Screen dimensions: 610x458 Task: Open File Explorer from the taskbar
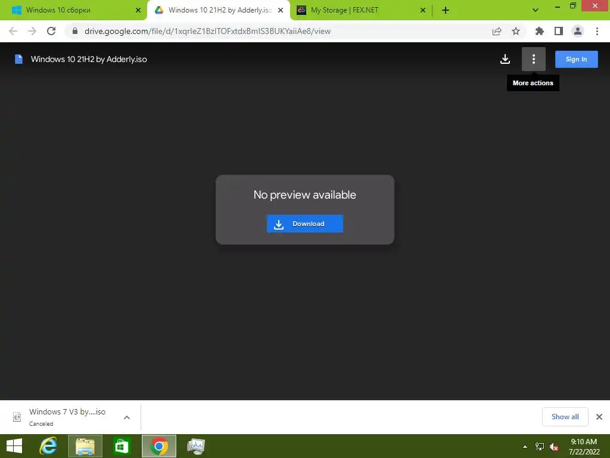[85, 446]
